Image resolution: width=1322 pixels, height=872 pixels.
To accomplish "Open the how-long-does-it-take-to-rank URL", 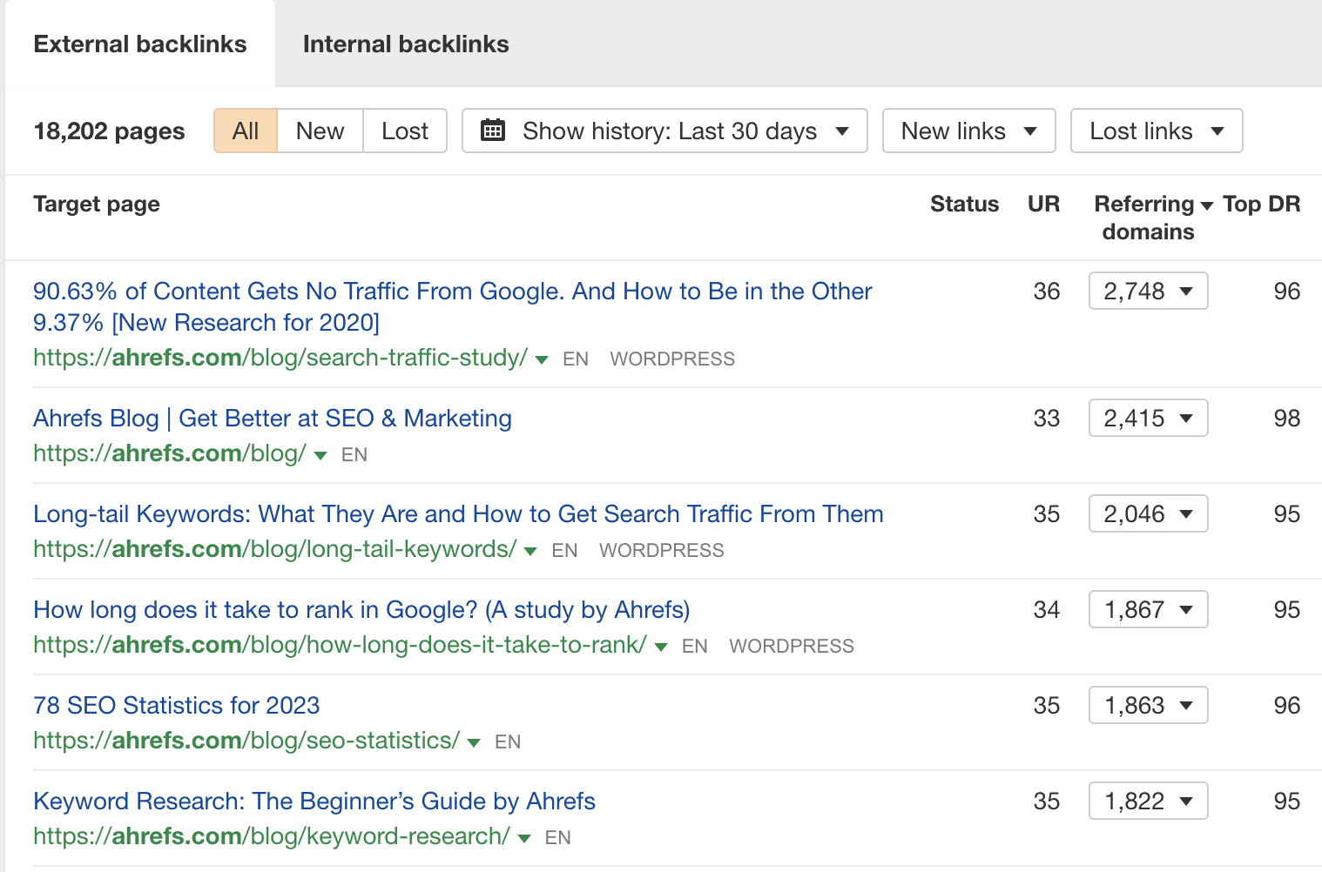I will tap(340, 645).
